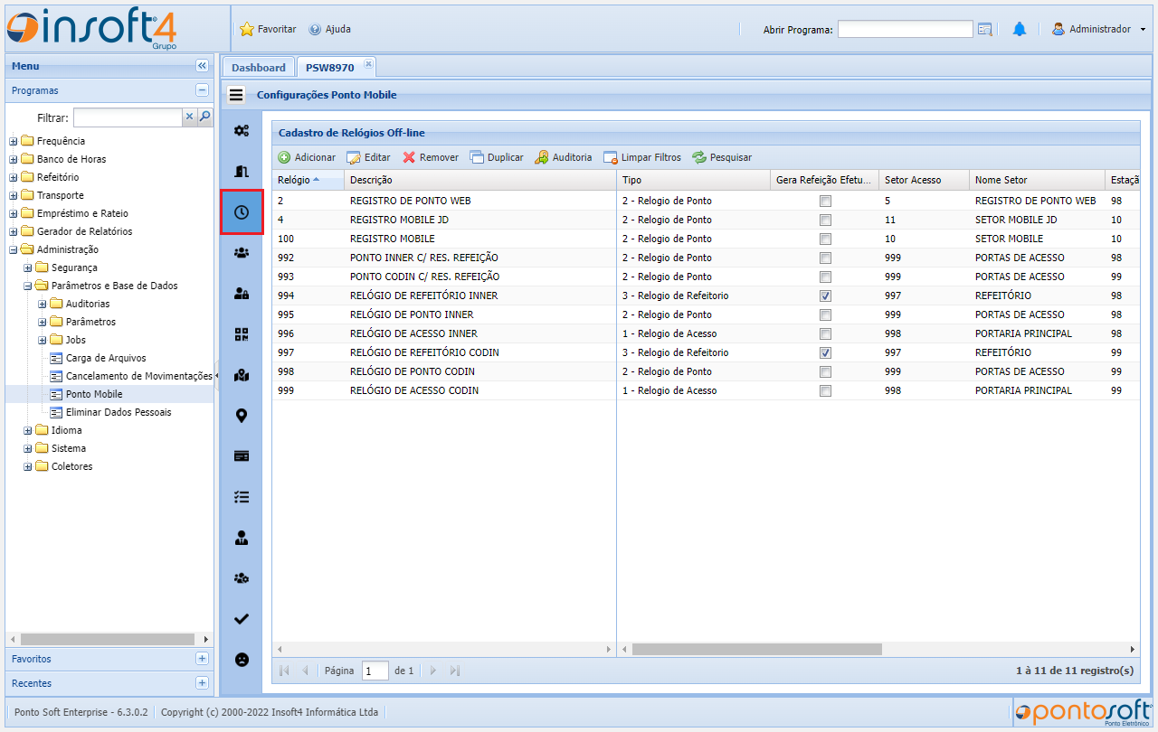Click the Abrir Programa input field
Image resolution: width=1158 pixels, height=732 pixels.
pos(905,30)
